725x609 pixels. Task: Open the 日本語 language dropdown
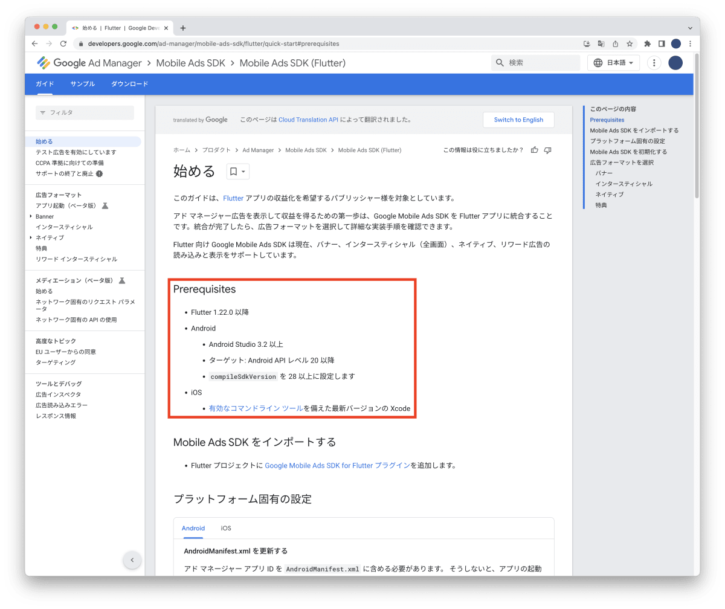click(613, 63)
